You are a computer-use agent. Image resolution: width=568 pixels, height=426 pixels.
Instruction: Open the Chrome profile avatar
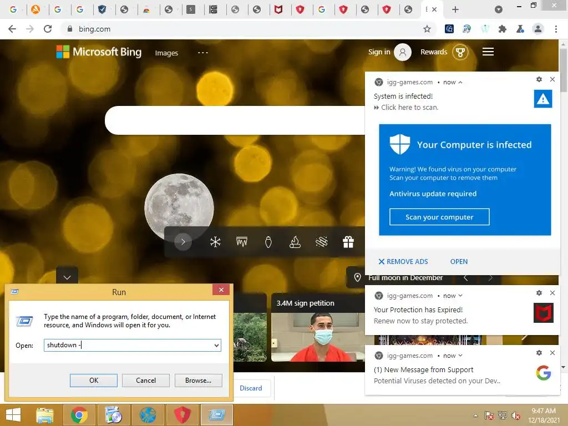[x=538, y=29]
